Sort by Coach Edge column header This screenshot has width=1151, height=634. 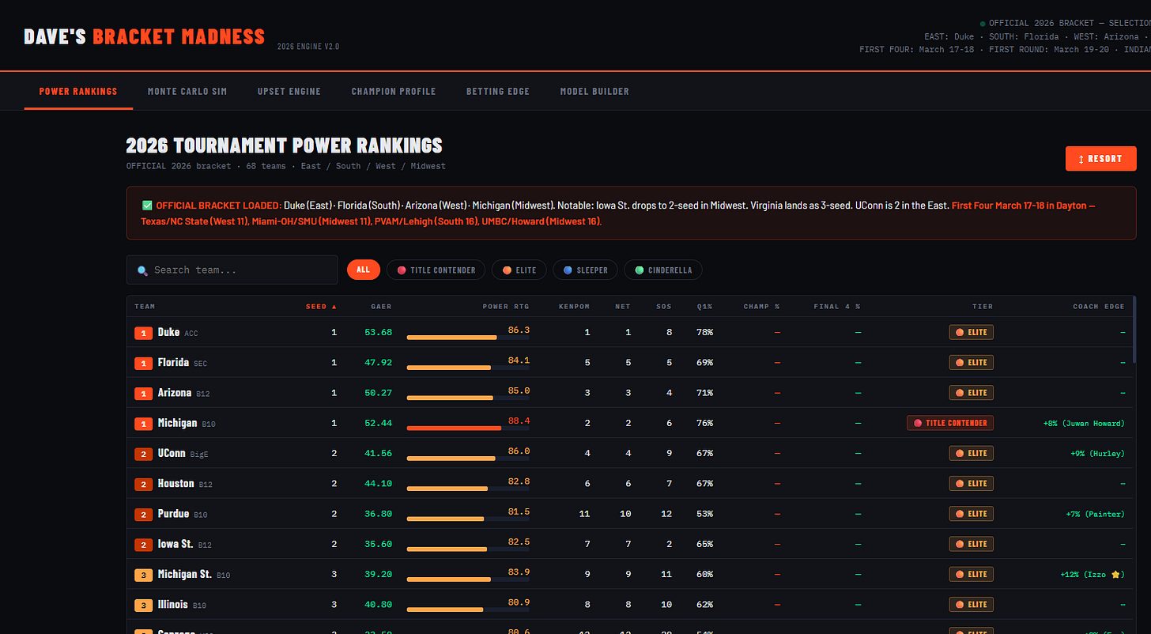[x=1099, y=307]
